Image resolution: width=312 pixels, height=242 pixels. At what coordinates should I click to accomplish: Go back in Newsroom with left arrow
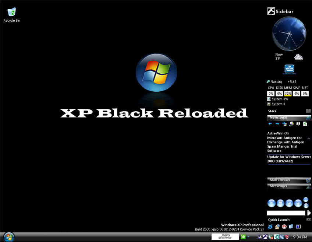(x=270, y=124)
